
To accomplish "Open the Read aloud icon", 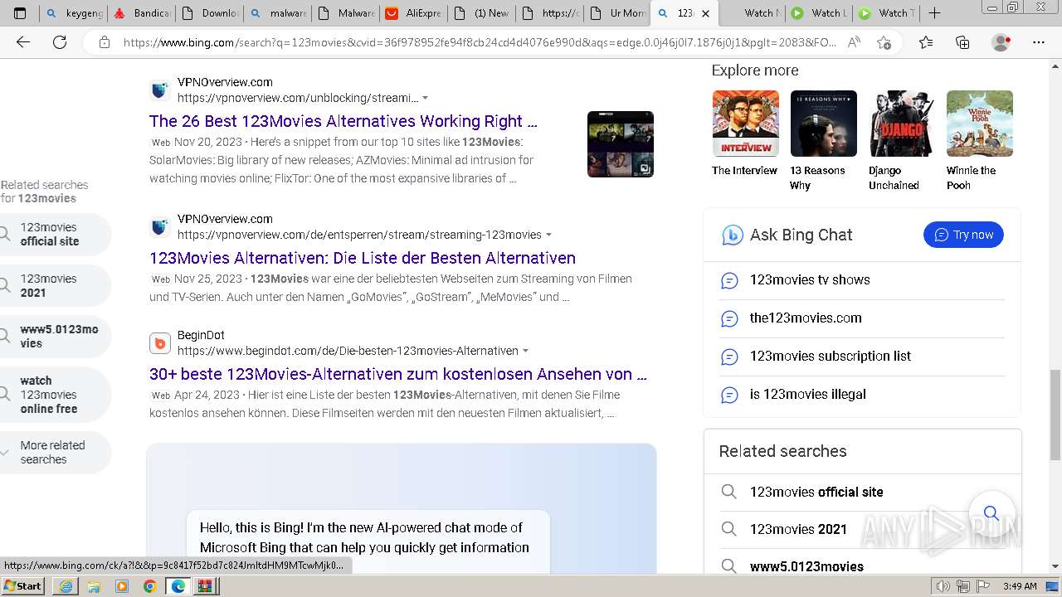I will point(854,42).
